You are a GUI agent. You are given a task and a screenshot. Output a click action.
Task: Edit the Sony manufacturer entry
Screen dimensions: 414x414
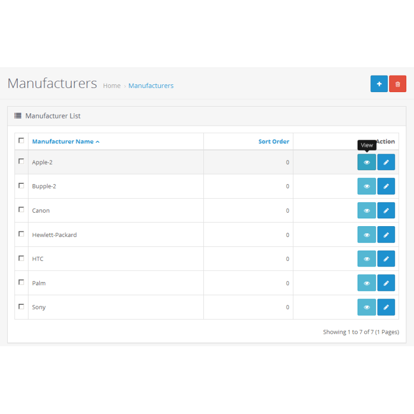386,307
